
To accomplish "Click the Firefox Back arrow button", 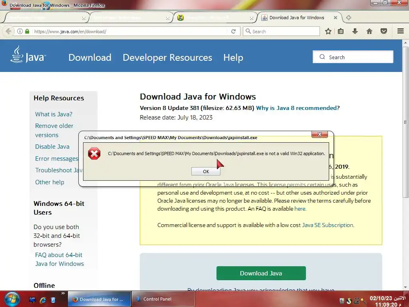I will tap(8, 31).
